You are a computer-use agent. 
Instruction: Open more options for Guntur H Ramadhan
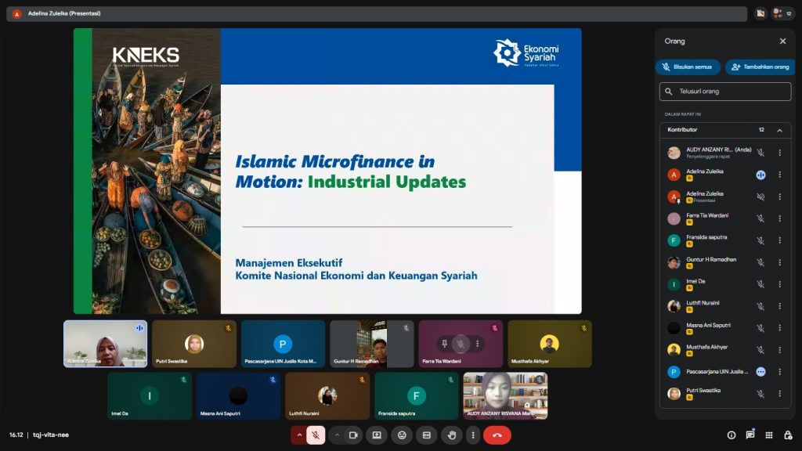779,262
